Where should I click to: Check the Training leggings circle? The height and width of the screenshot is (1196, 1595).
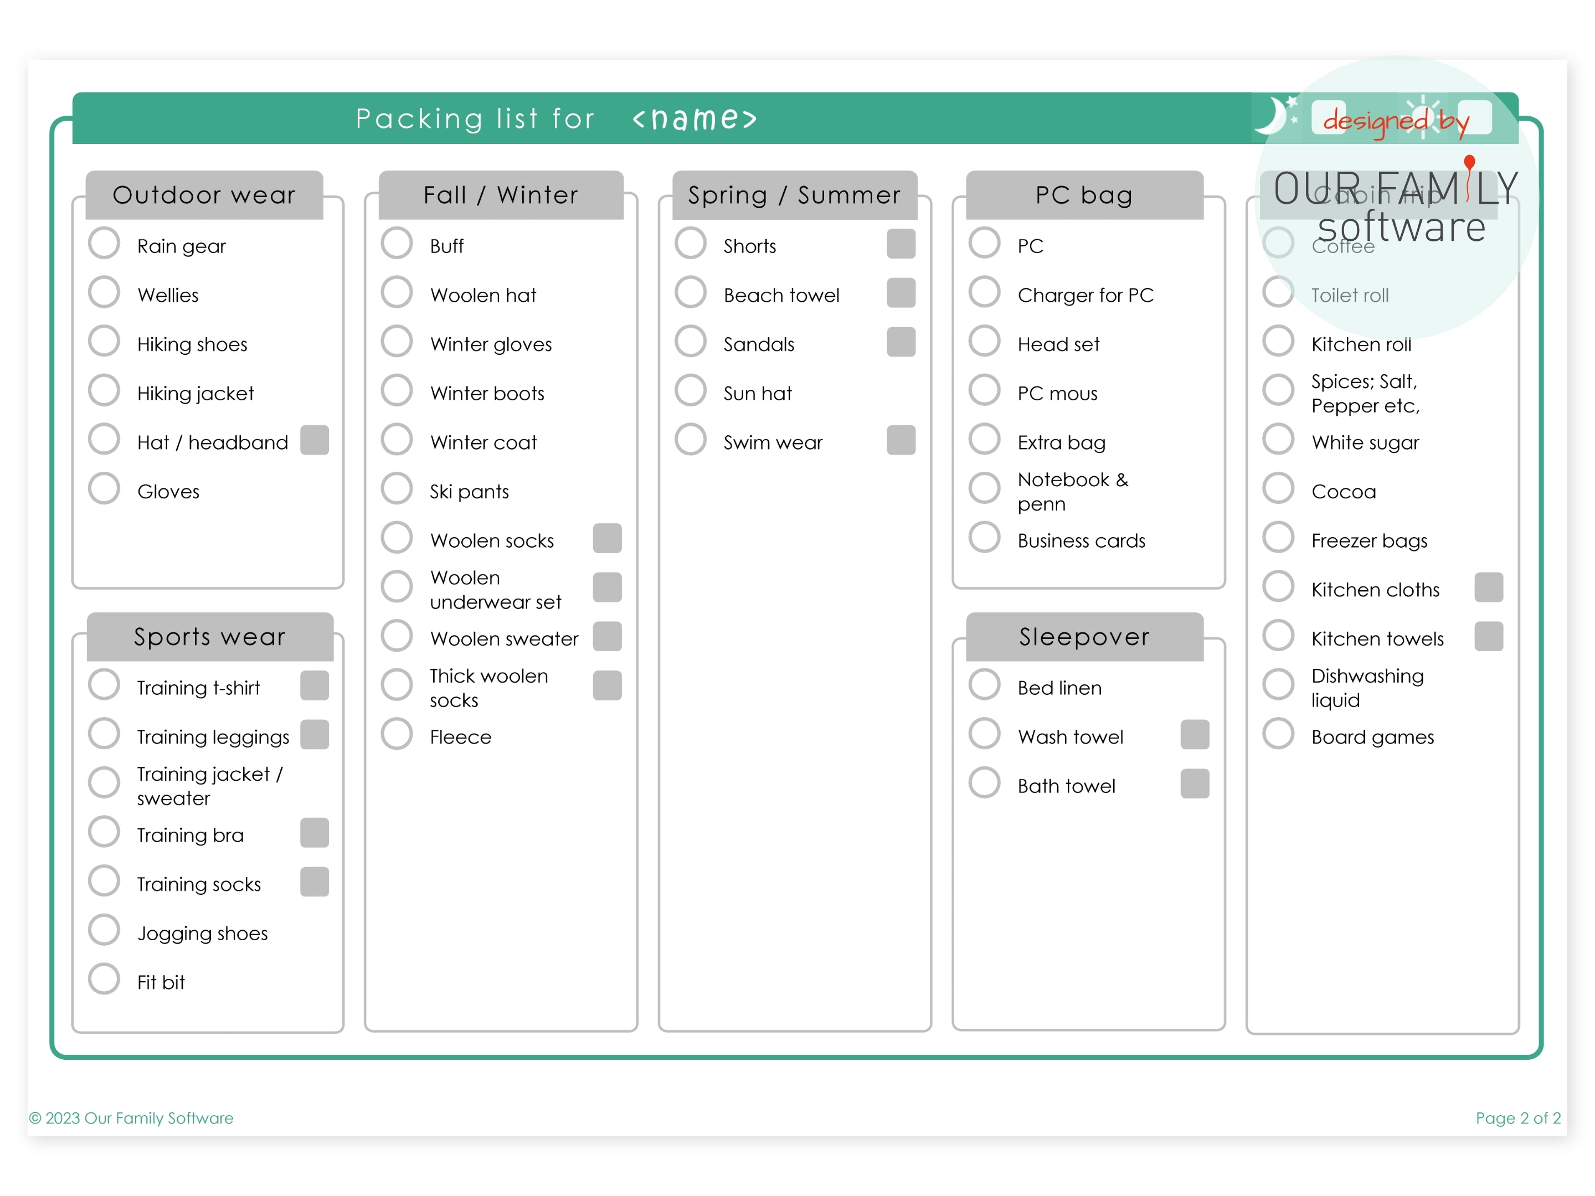tap(104, 734)
